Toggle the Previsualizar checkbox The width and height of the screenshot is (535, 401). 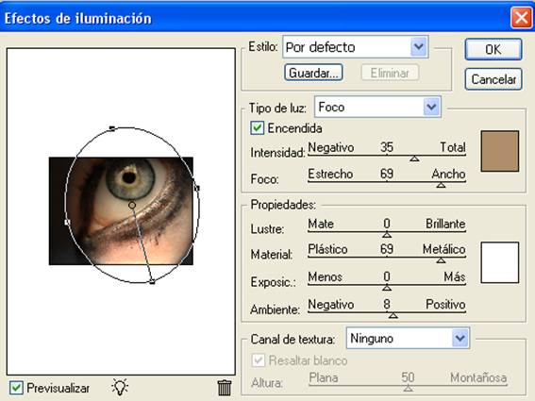pos(16,388)
